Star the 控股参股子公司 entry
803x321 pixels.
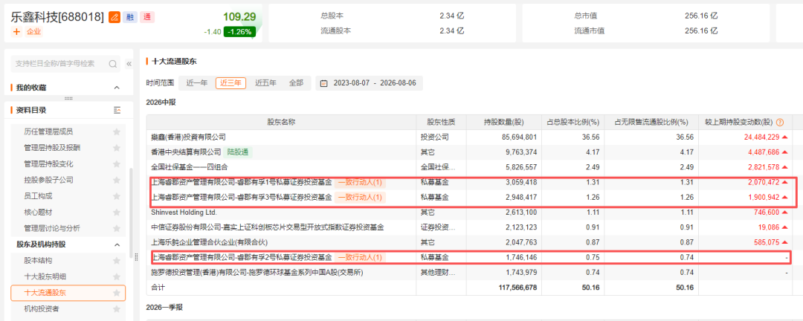point(117,181)
